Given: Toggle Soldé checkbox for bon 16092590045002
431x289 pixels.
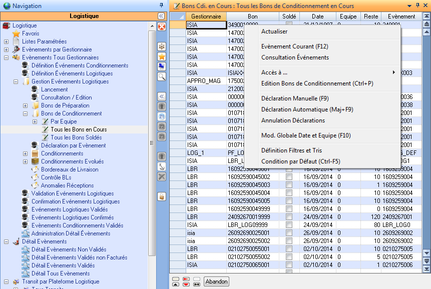Looking at the screenshot, I should click(289, 176).
